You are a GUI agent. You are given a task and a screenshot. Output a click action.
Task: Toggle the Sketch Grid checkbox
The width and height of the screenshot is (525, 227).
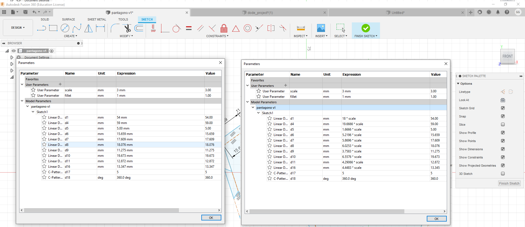(x=503, y=108)
